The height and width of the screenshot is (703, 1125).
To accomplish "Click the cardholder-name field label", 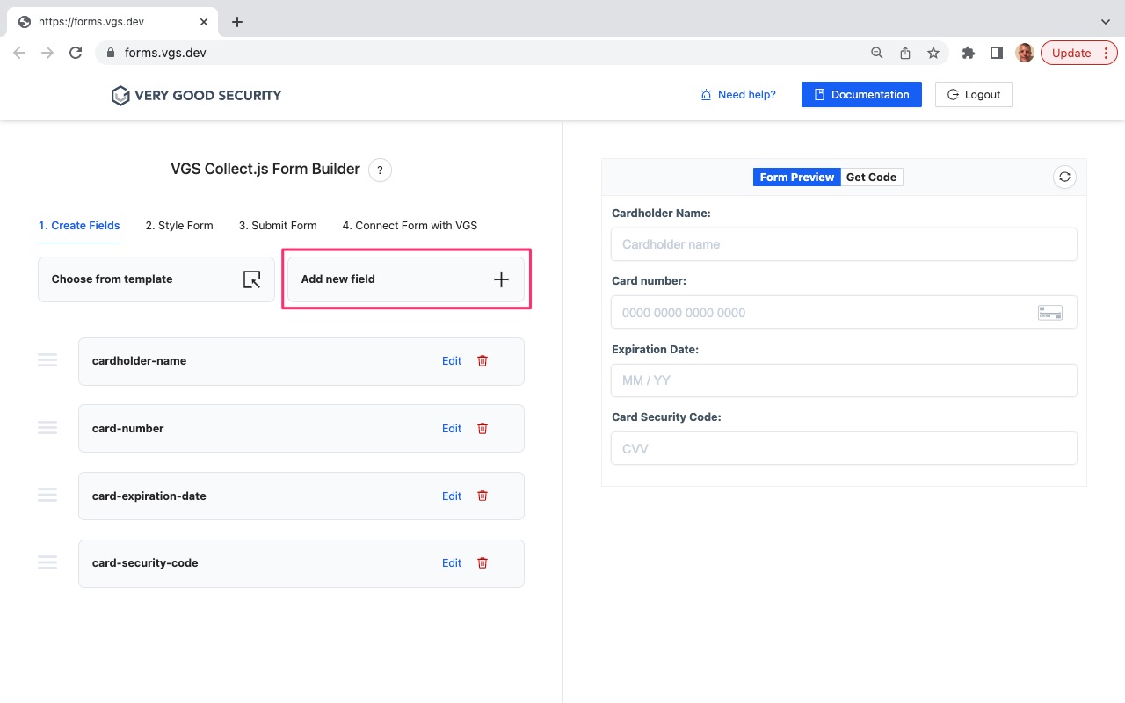I will tap(139, 360).
